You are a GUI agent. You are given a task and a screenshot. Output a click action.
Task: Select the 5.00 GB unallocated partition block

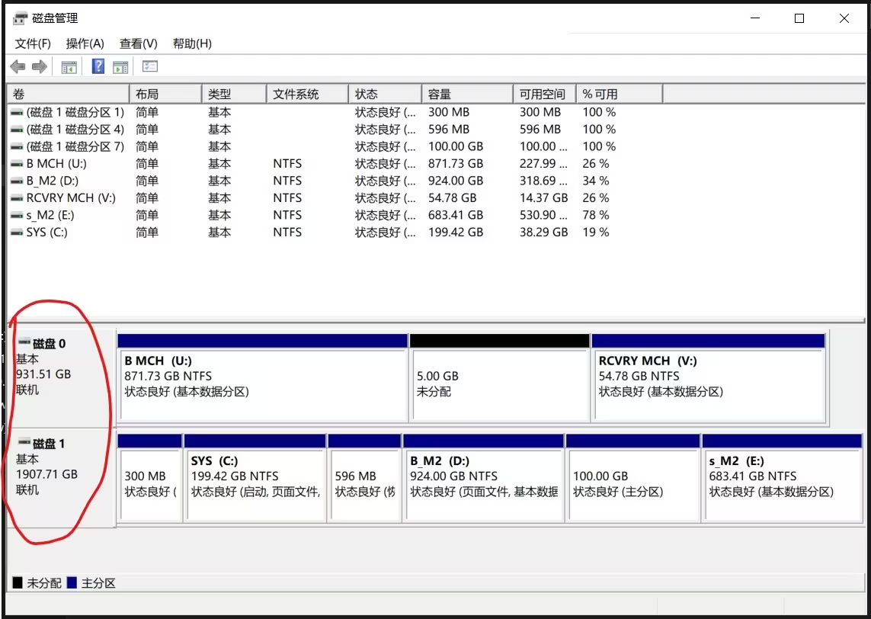point(499,381)
